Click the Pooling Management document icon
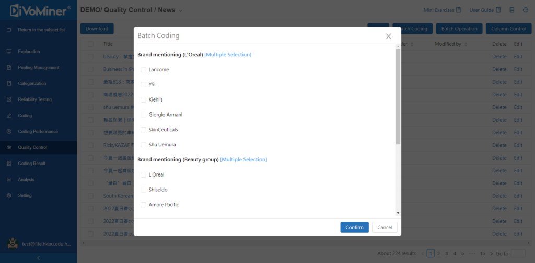The image size is (535, 263). [9, 67]
